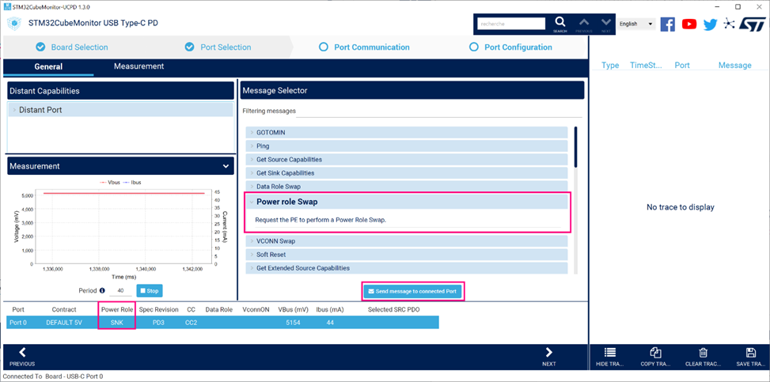Click the STM32CubeMonitor cube logo

pos(15,23)
